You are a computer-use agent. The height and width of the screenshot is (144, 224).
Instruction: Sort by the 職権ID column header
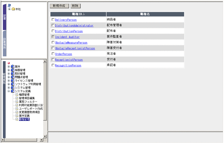[78, 14]
